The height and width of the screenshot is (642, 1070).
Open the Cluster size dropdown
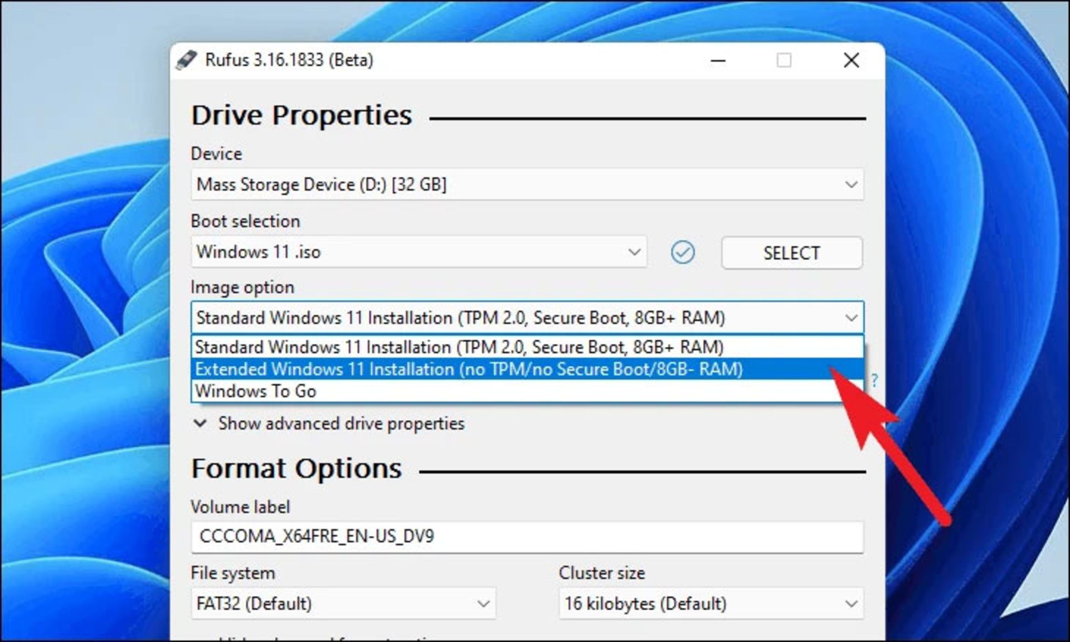(x=850, y=604)
